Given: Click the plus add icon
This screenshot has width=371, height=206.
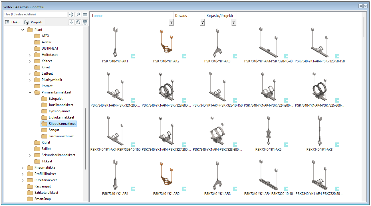Looking at the screenshot, I should 71,22.
